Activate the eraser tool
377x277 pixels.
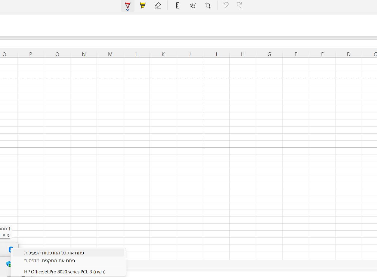(158, 5)
